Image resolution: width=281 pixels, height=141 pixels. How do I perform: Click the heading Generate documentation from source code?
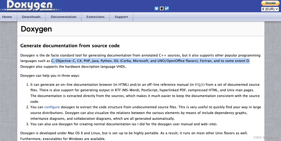click(x=70, y=46)
